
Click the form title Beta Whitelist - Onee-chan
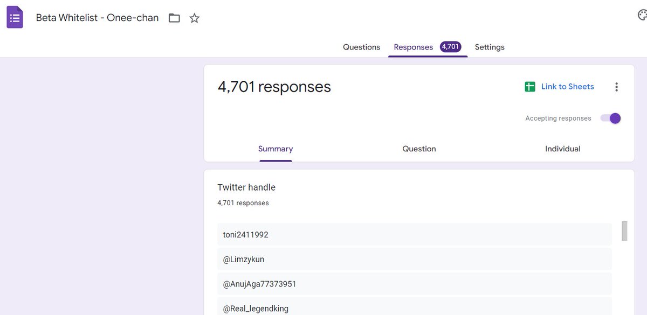97,18
